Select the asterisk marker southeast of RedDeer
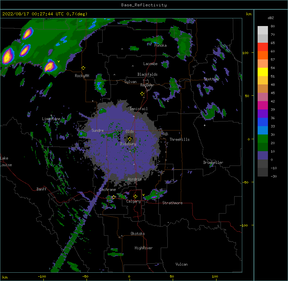 point(168,101)
